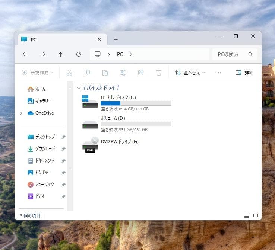Click the monitor icon in address bar
Image resolution: width=275 pixels, height=250 pixels.
pos(98,54)
